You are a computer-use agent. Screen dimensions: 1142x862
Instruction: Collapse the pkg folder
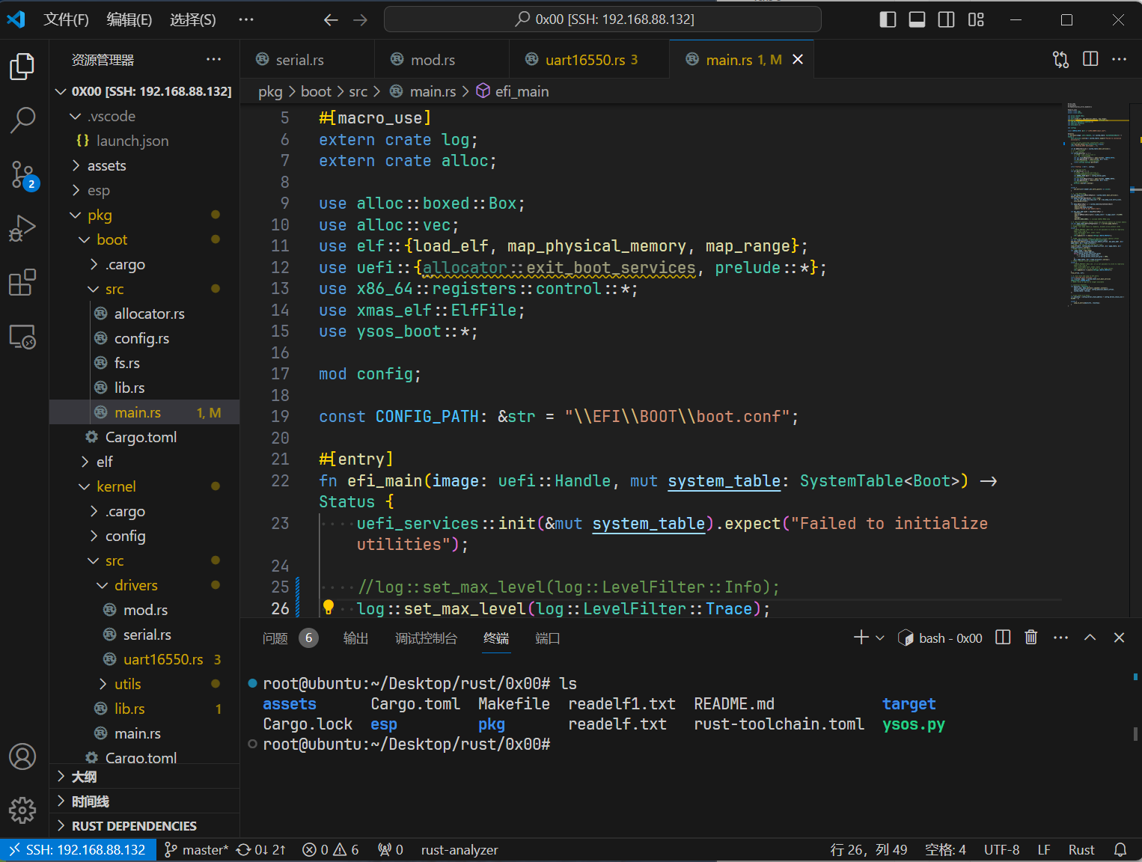click(144, 215)
